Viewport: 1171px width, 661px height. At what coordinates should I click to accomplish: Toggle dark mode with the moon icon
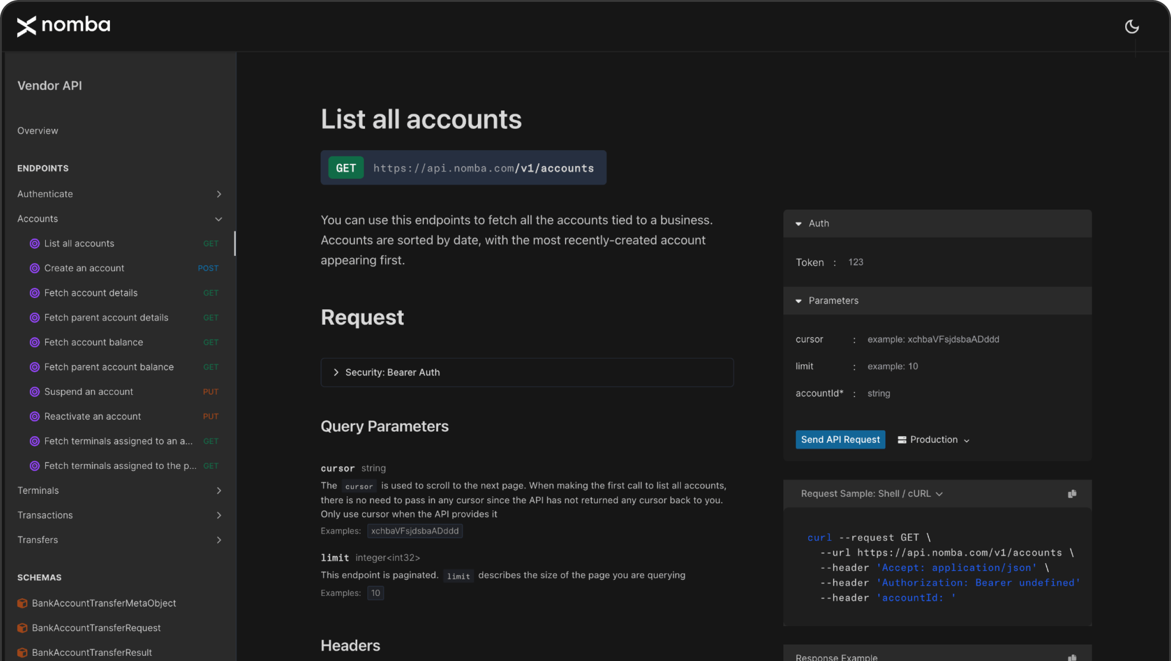point(1131,26)
